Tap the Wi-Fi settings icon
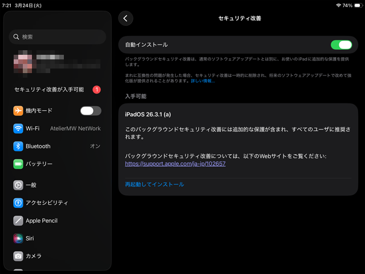Viewport: 365px width, 274px height. point(18,128)
